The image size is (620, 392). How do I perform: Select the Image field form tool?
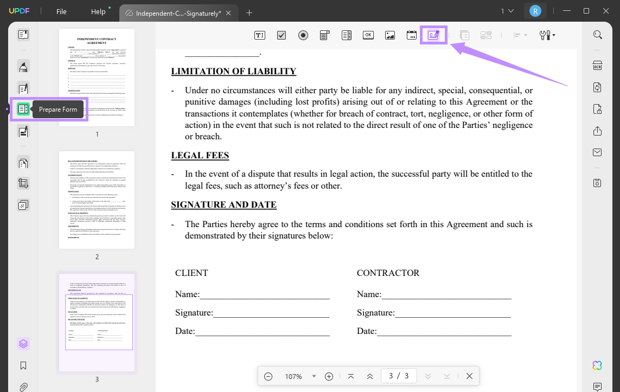(389, 35)
